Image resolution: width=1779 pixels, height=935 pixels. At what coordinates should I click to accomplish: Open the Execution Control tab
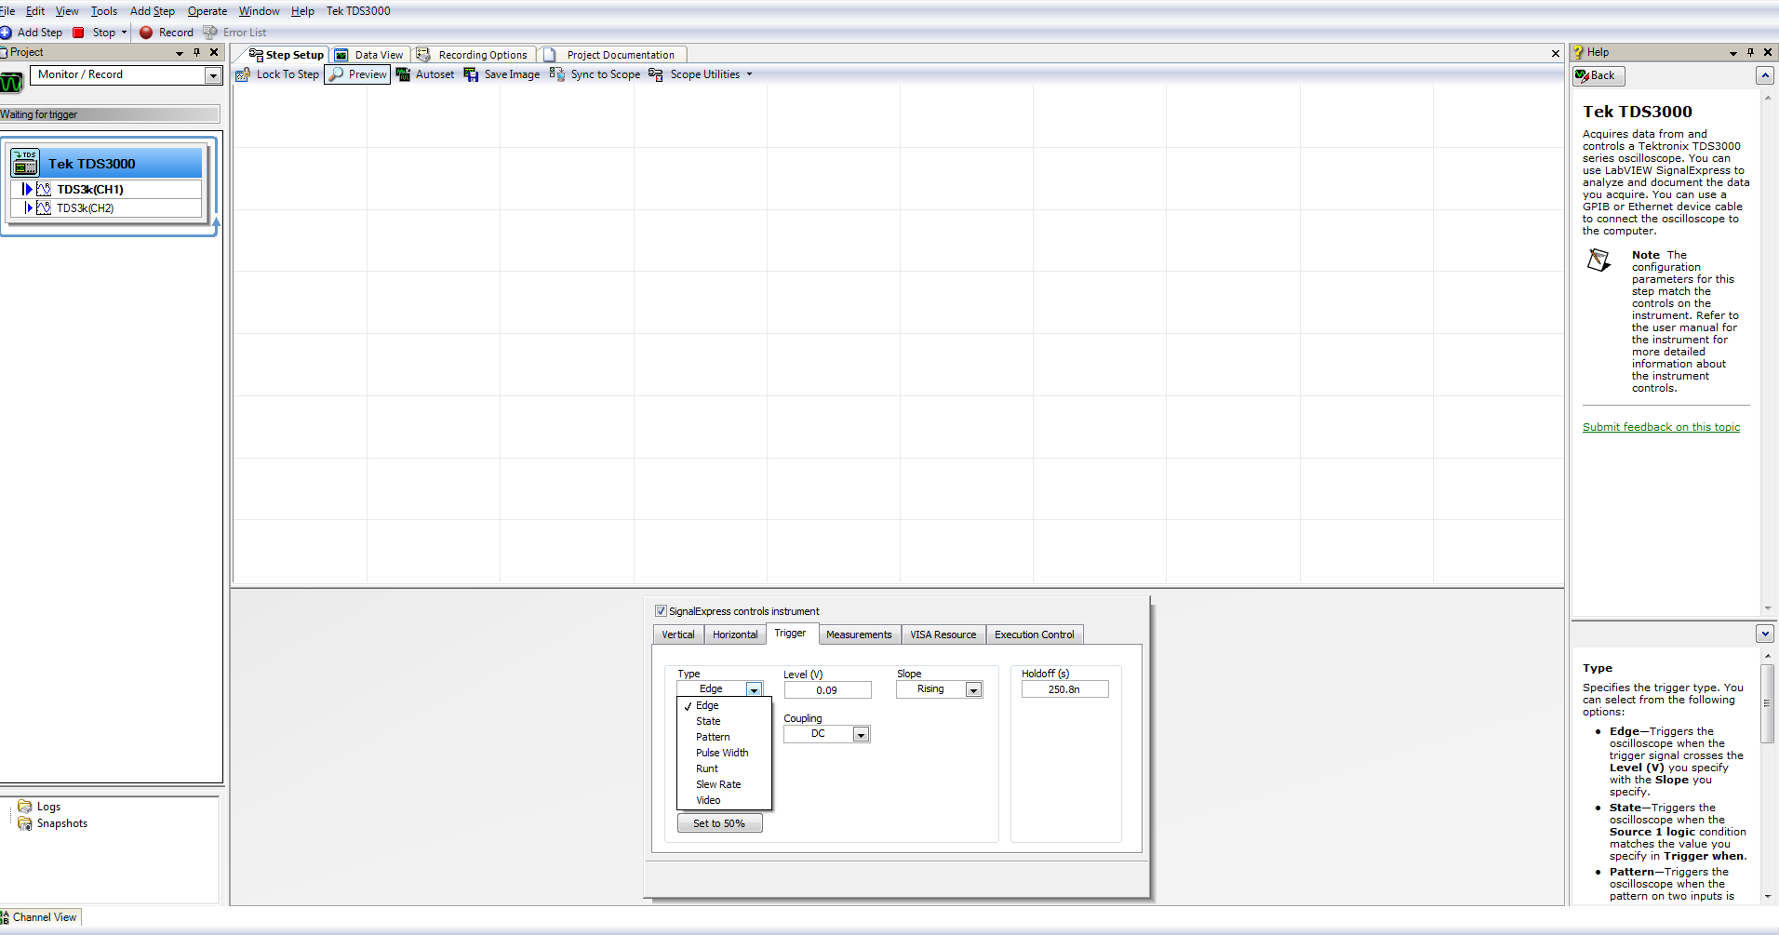click(x=1034, y=634)
